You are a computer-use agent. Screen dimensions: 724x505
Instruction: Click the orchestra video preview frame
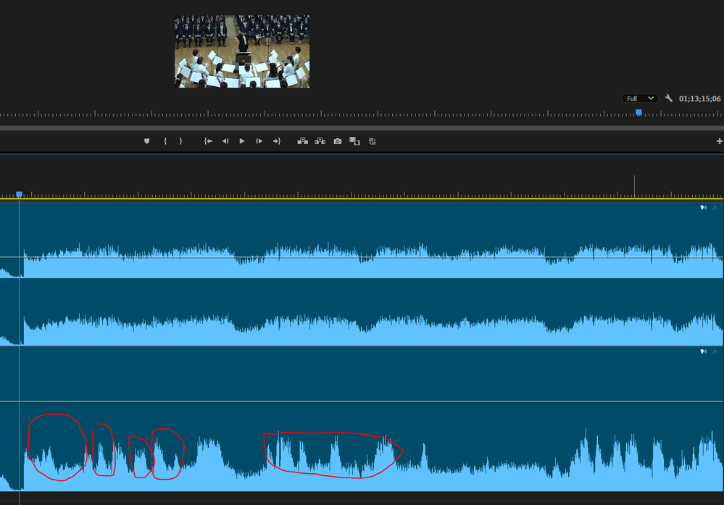[242, 51]
